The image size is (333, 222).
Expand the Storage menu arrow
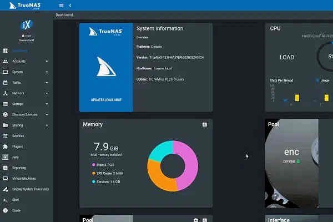47,104
